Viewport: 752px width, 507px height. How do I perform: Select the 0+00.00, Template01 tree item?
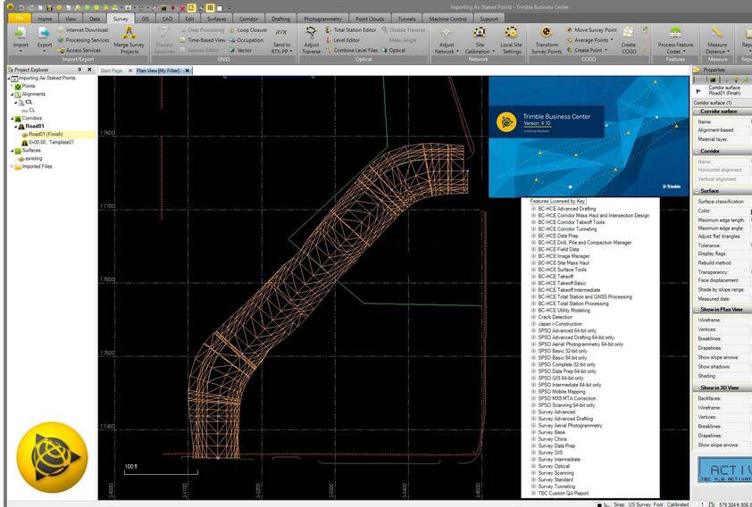(x=51, y=143)
